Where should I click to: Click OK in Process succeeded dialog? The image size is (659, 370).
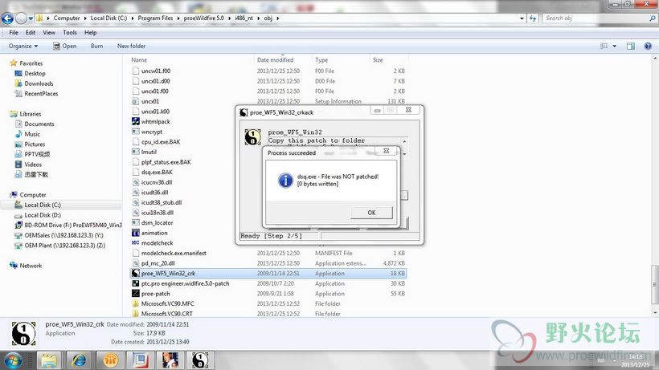click(x=371, y=213)
